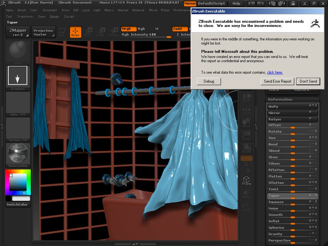
Task: Click the rotate-left UI colors button
Action: pos(251,3)
